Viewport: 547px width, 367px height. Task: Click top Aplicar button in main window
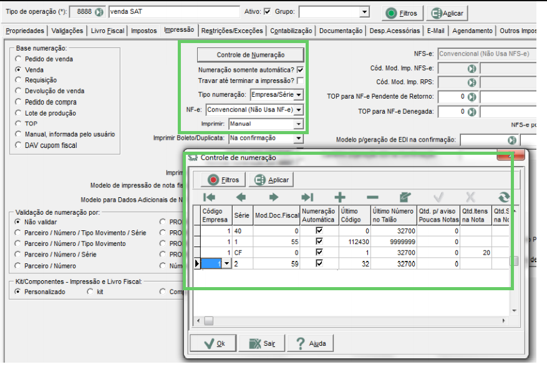click(447, 13)
